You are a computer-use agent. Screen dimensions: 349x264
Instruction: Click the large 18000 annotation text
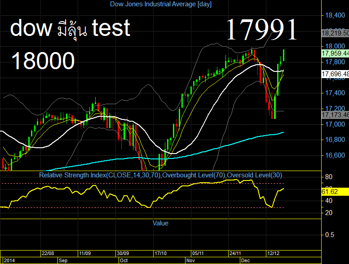[x=43, y=61]
